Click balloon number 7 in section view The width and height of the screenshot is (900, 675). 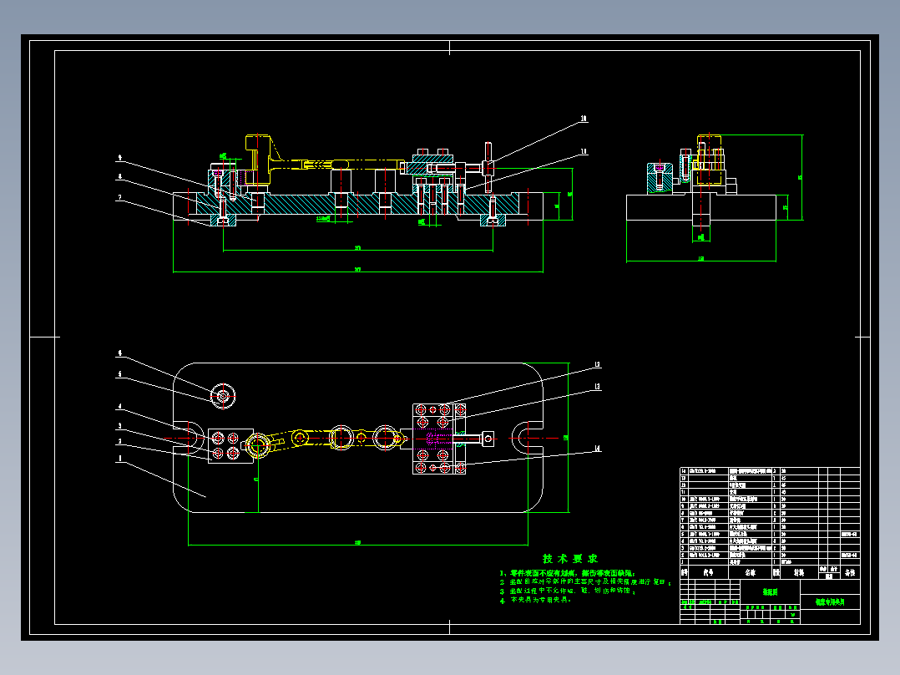pos(119,197)
